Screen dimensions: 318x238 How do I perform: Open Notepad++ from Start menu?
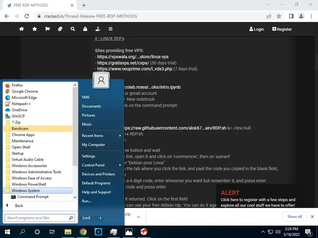38,104
